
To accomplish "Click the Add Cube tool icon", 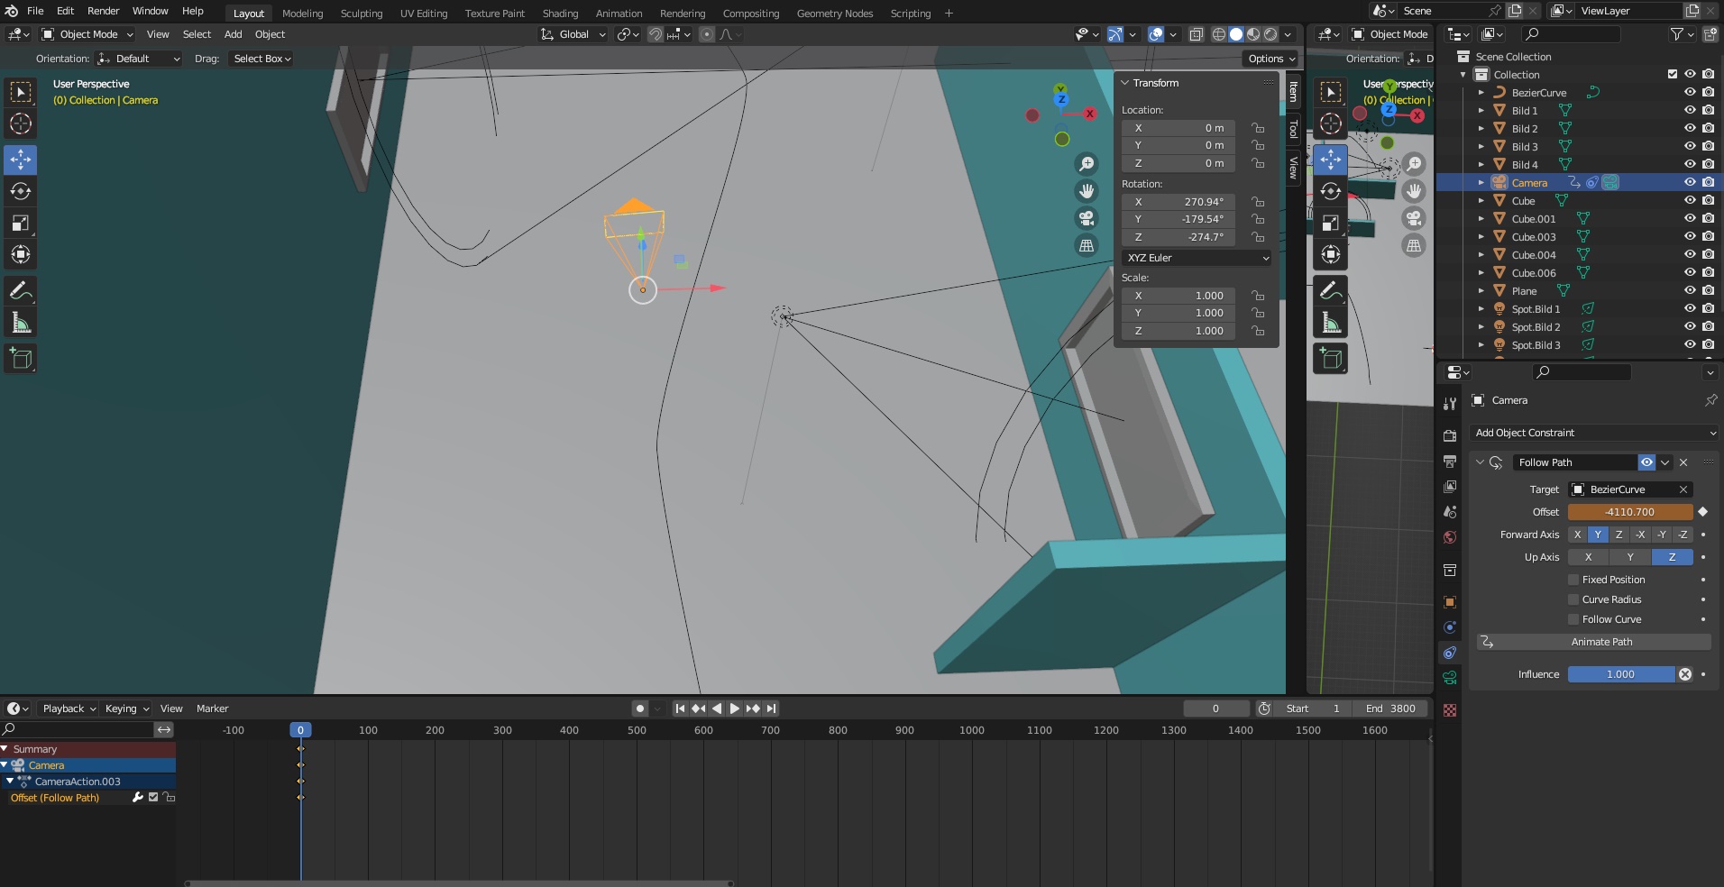I will tap(21, 359).
